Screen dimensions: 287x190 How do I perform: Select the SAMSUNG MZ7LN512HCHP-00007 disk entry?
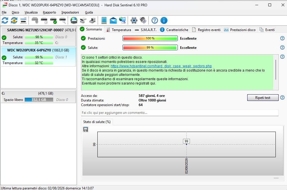click(38, 36)
